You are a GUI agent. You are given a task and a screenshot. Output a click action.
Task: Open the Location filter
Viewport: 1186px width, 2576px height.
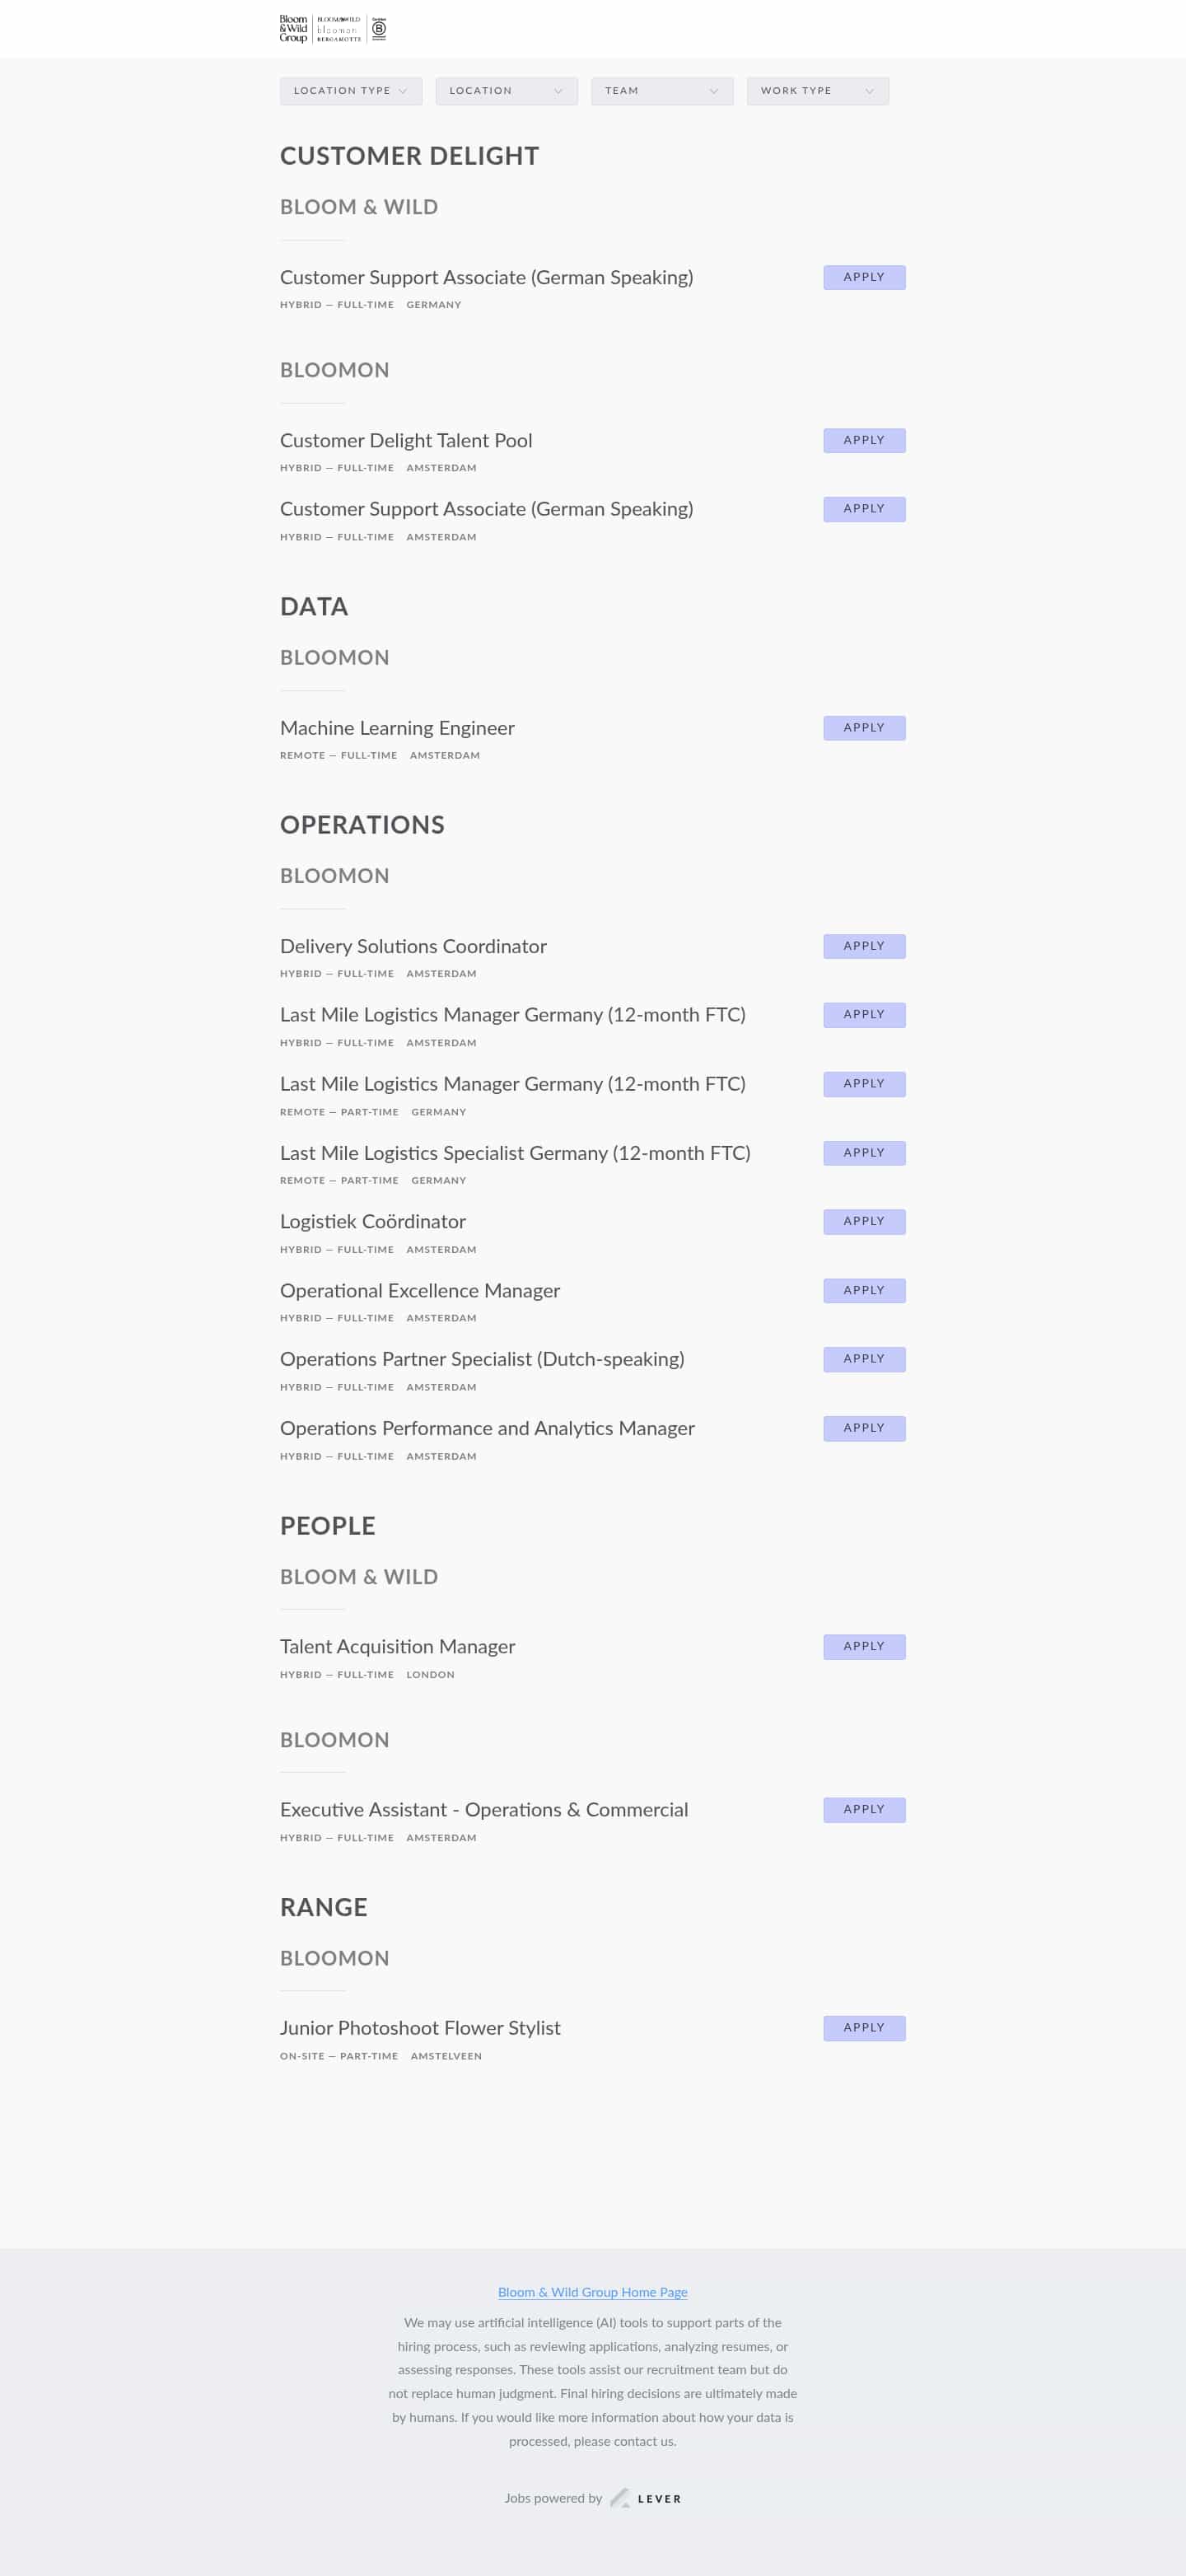coord(506,91)
